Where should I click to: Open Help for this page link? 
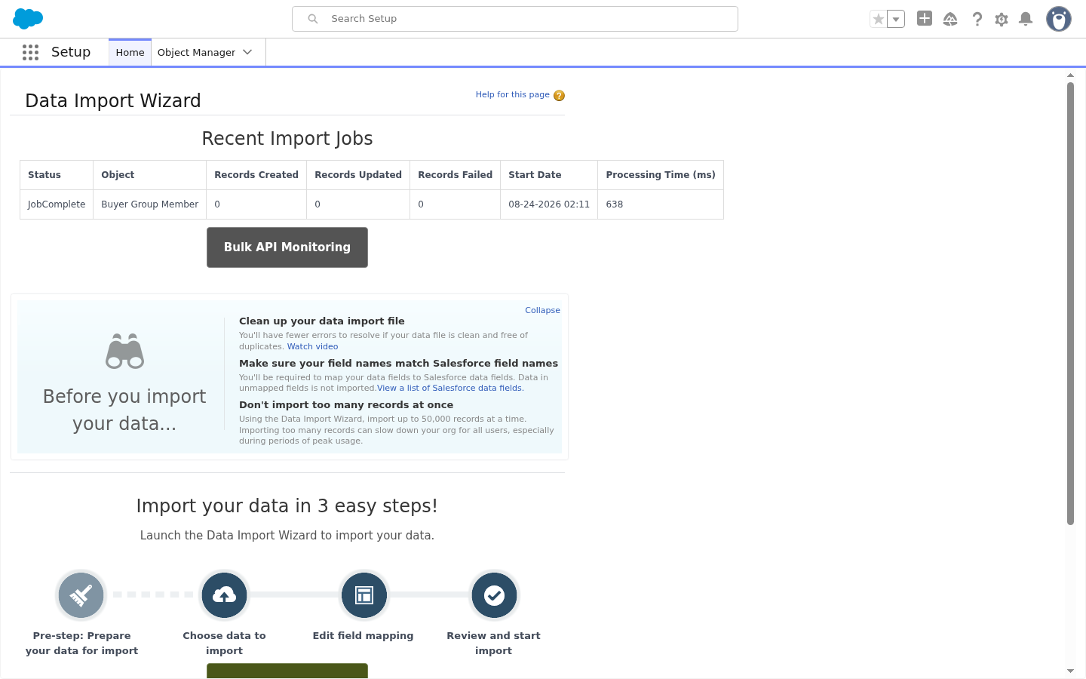[513, 94]
